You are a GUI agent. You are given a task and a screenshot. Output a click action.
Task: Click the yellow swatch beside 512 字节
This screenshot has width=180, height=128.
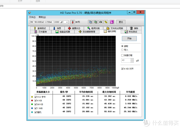pyautogui.click(x=32, y=97)
